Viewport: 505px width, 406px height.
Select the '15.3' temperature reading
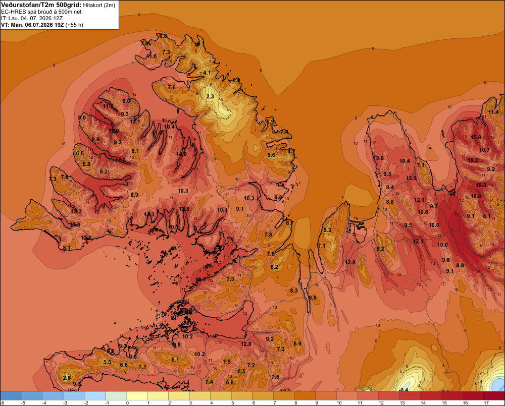[x=481, y=185]
